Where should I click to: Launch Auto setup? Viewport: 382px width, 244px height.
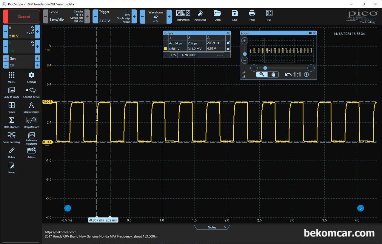200,16
